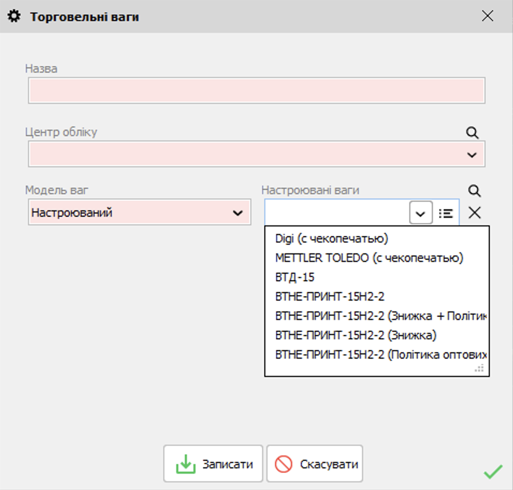
Task: Choose METTLER TOLEDO (с чекопечатью) option
Action: [x=369, y=258]
